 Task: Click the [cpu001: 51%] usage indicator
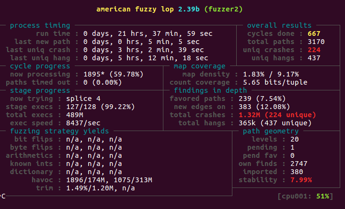(x=305, y=196)
